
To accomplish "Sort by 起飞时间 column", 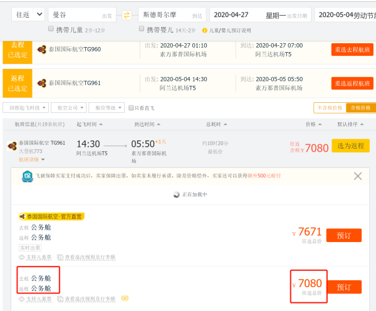I will [89, 124].
